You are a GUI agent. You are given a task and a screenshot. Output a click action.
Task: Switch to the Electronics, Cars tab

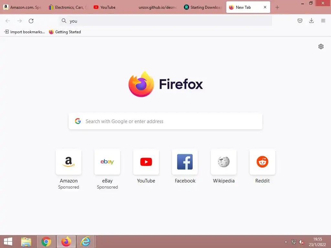(68, 7)
